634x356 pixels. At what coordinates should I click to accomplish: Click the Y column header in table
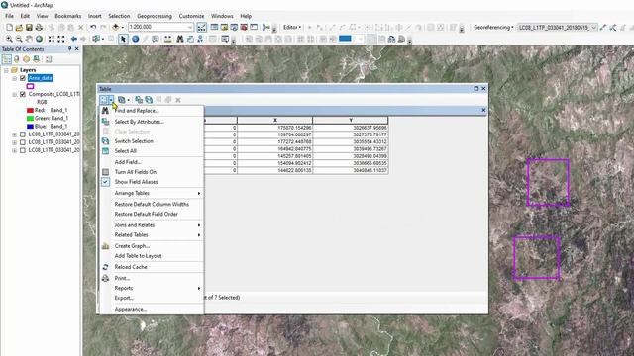(351, 121)
